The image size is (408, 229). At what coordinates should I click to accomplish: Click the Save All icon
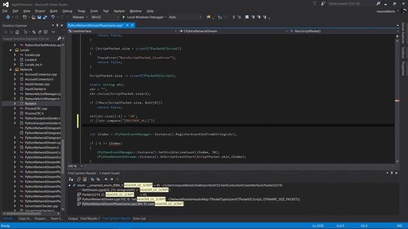tap(45, 17)
